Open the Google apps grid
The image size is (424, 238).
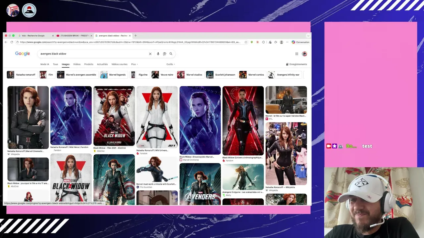(x=297, y=54)
